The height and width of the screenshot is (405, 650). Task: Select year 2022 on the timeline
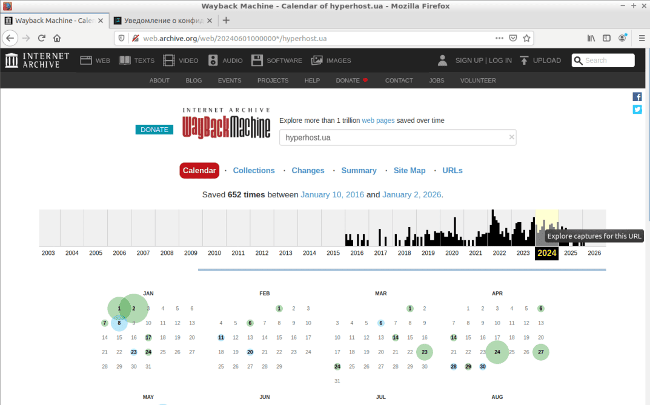pos(499,253)
